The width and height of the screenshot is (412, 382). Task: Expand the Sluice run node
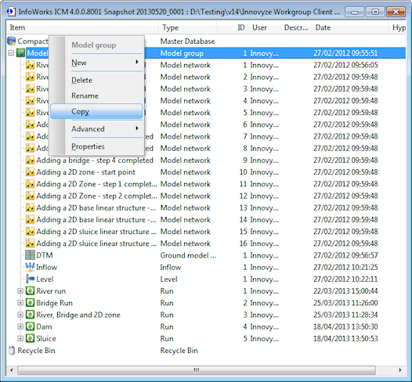click(20, 338)
